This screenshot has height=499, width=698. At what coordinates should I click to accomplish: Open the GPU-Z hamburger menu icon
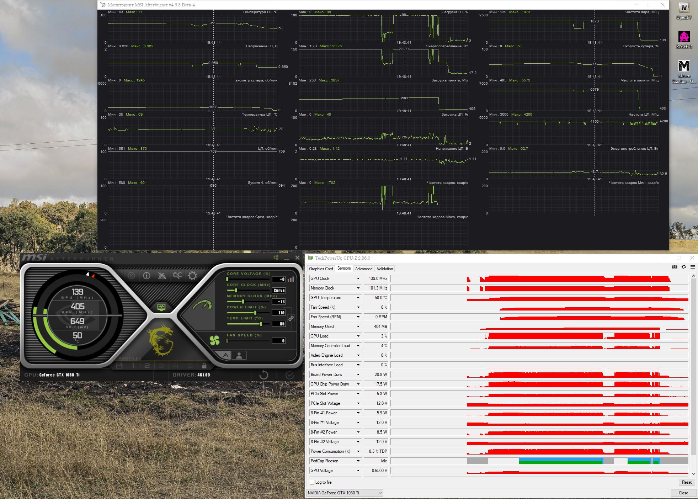(x=693, y=267)
